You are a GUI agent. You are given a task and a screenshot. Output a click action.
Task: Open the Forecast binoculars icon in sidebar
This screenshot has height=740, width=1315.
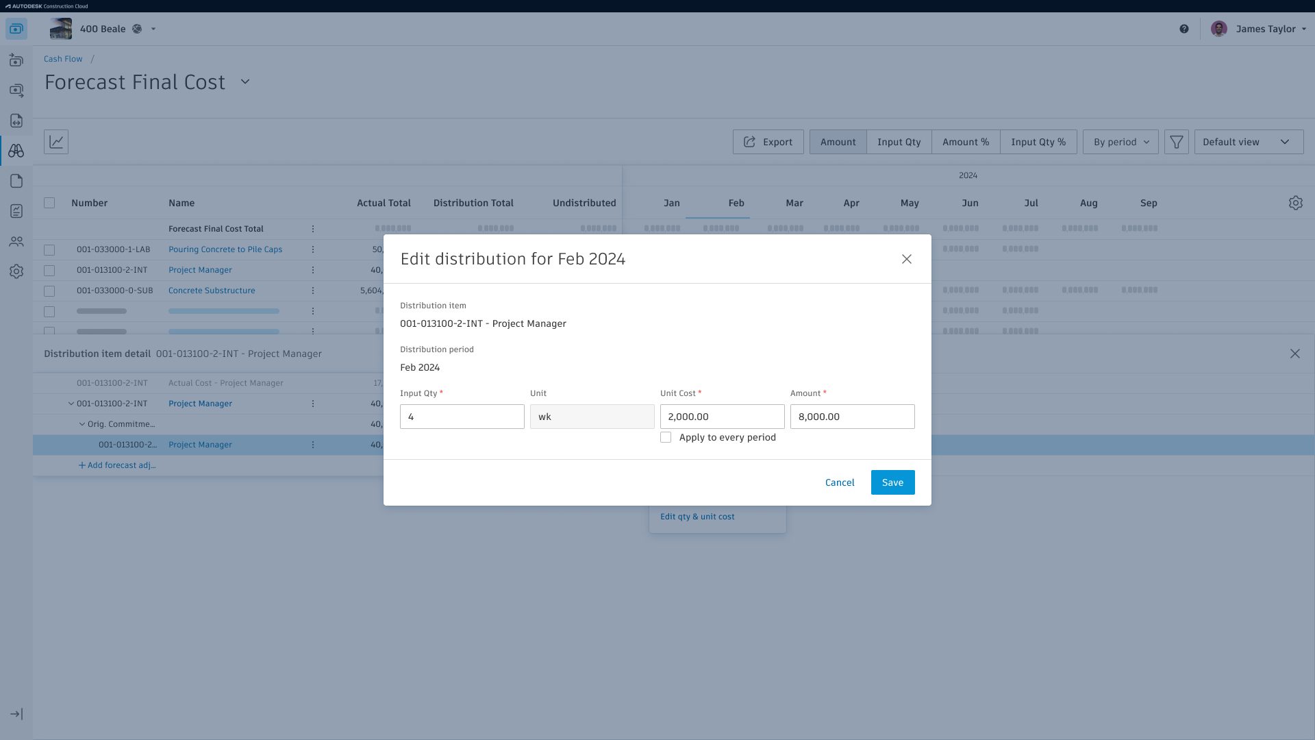(16, 151)
